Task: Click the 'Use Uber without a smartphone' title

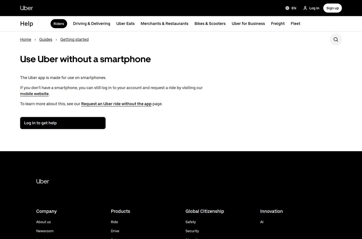Action: 85,59
